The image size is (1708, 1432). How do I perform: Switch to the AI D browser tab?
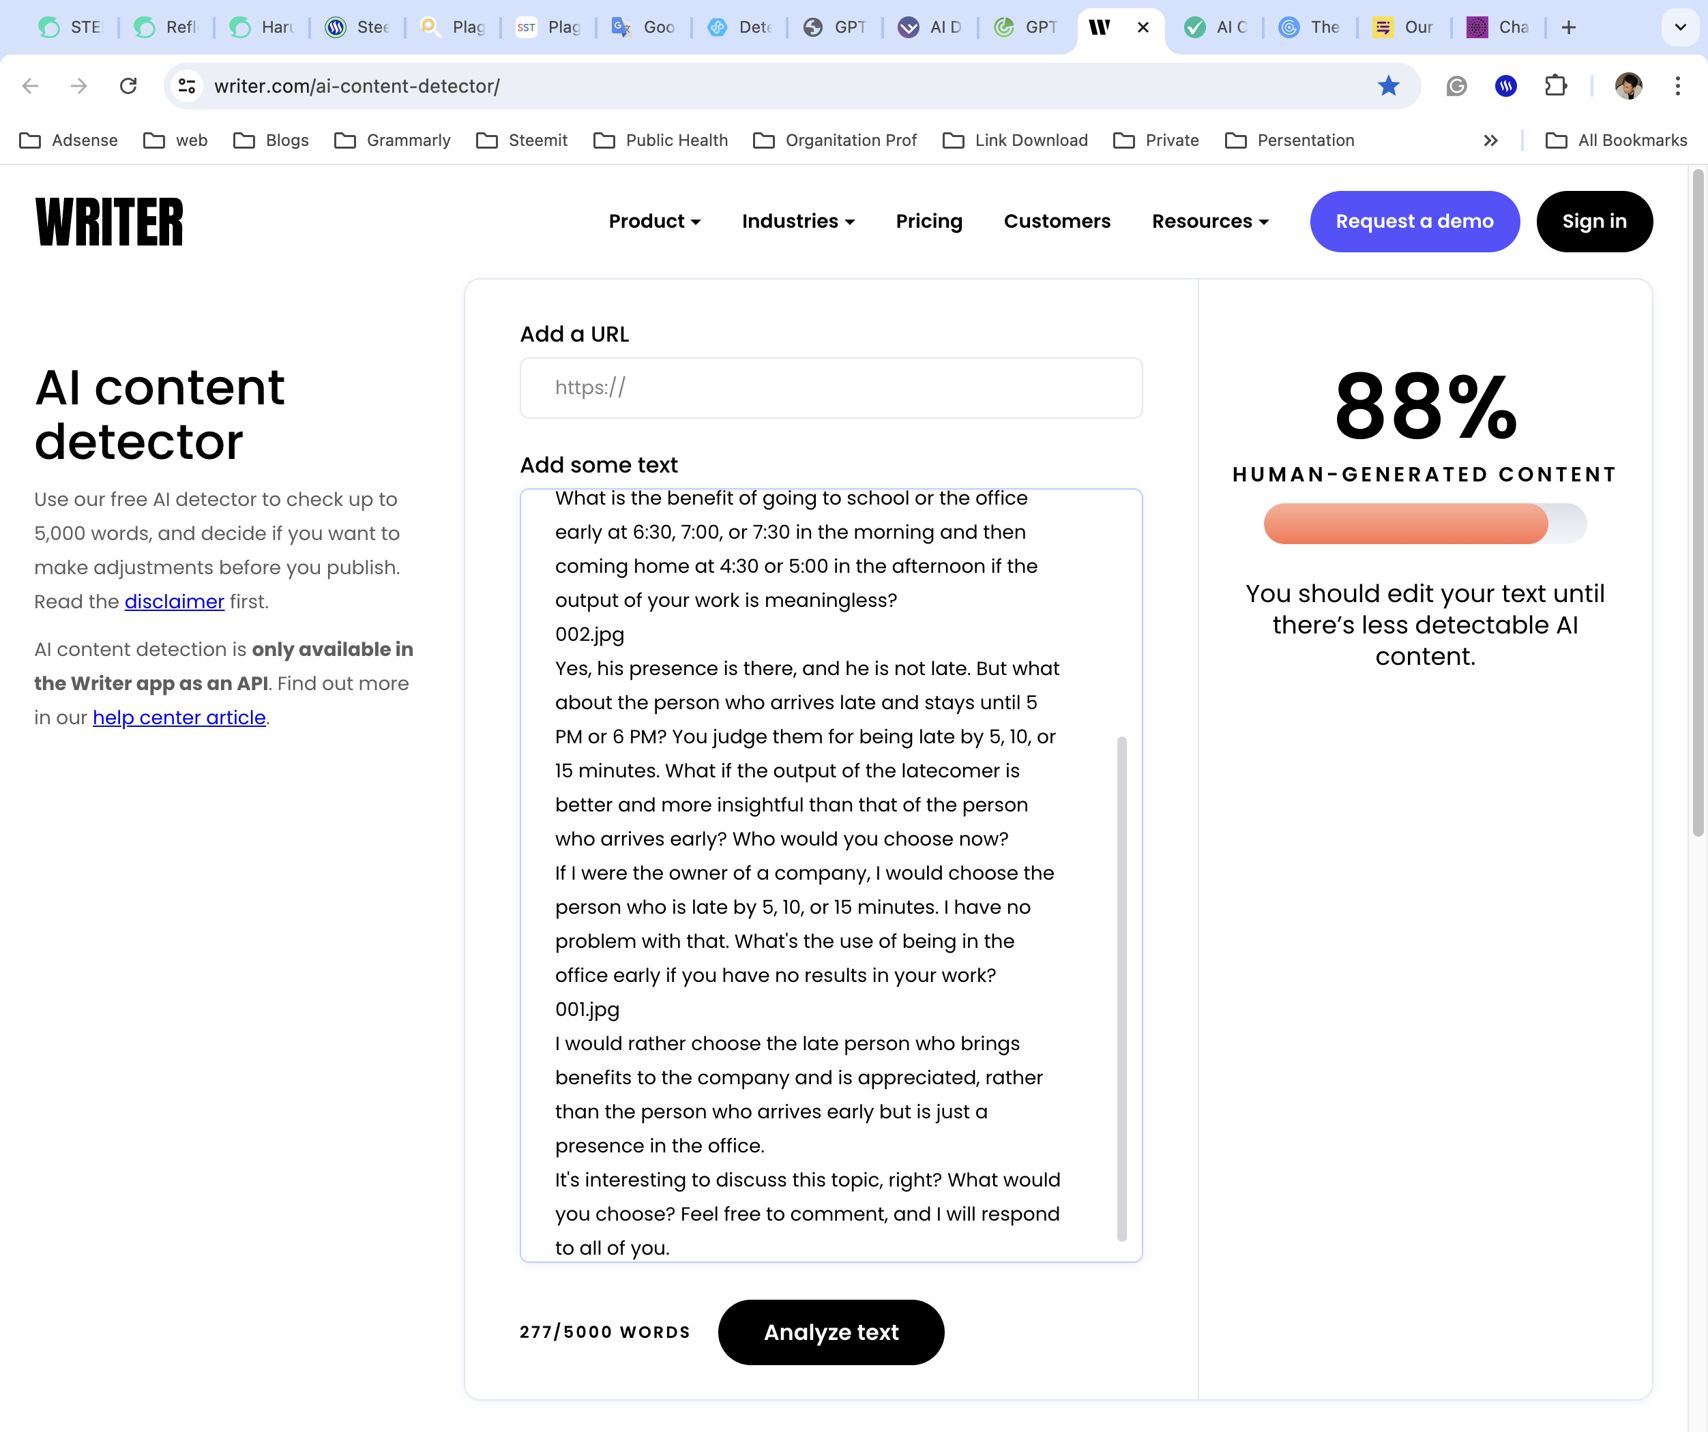(x=930, y=28)
